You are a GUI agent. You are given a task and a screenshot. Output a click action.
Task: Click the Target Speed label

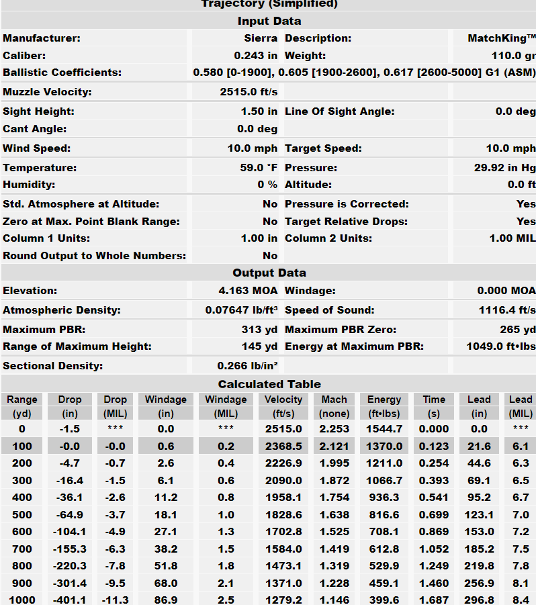(323, 148)
